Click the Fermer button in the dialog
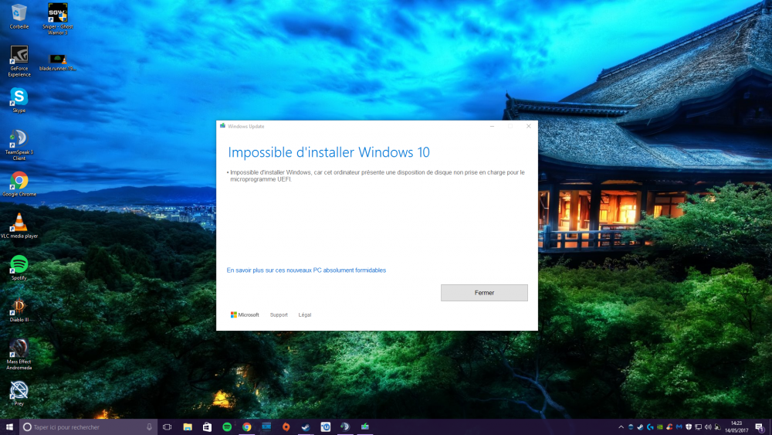Image resolution: width=772 pixels, height=435 pixels. [484, 293]
